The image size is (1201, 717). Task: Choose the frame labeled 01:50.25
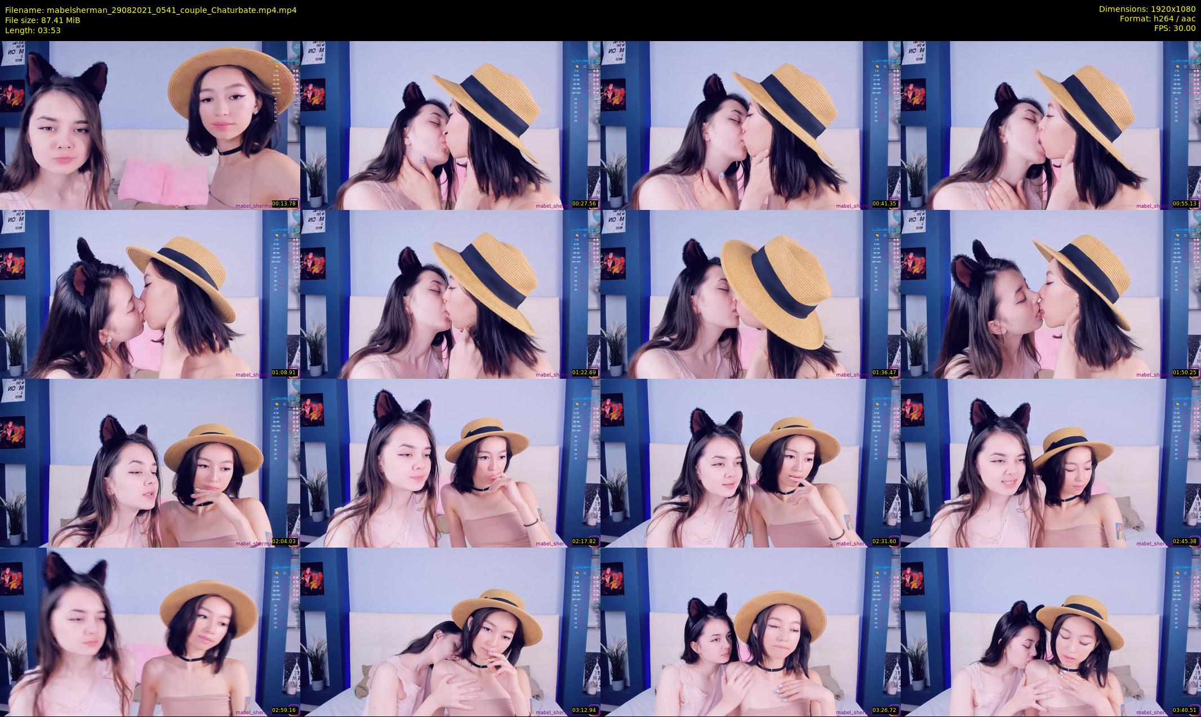click(1051, 294)
